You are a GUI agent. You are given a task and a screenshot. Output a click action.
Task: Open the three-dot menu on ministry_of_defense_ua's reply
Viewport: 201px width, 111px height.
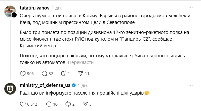point(190,85)
